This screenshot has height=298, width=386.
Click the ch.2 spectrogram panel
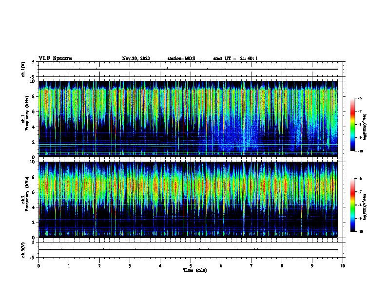(188, 200)
